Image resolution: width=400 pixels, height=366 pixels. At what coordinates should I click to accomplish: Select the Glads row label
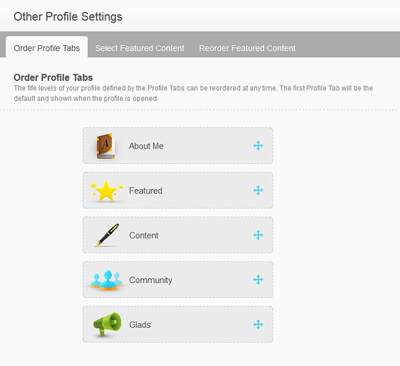coord(140,325)
